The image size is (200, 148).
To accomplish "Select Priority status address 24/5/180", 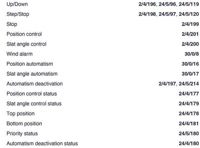I will click(x=189, y=133).
